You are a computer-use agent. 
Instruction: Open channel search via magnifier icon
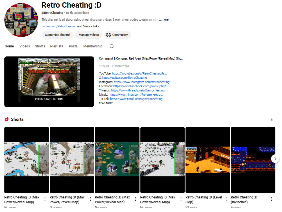click(112, 46)
